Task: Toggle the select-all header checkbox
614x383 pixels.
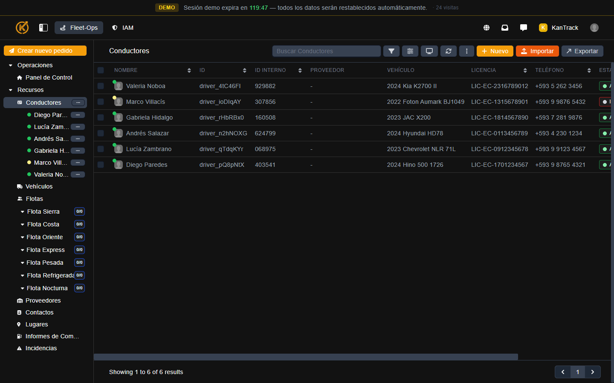Action: pyautogui.click(x=101, y=70)
